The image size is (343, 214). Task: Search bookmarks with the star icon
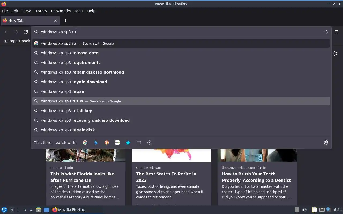tap(128, 143)
